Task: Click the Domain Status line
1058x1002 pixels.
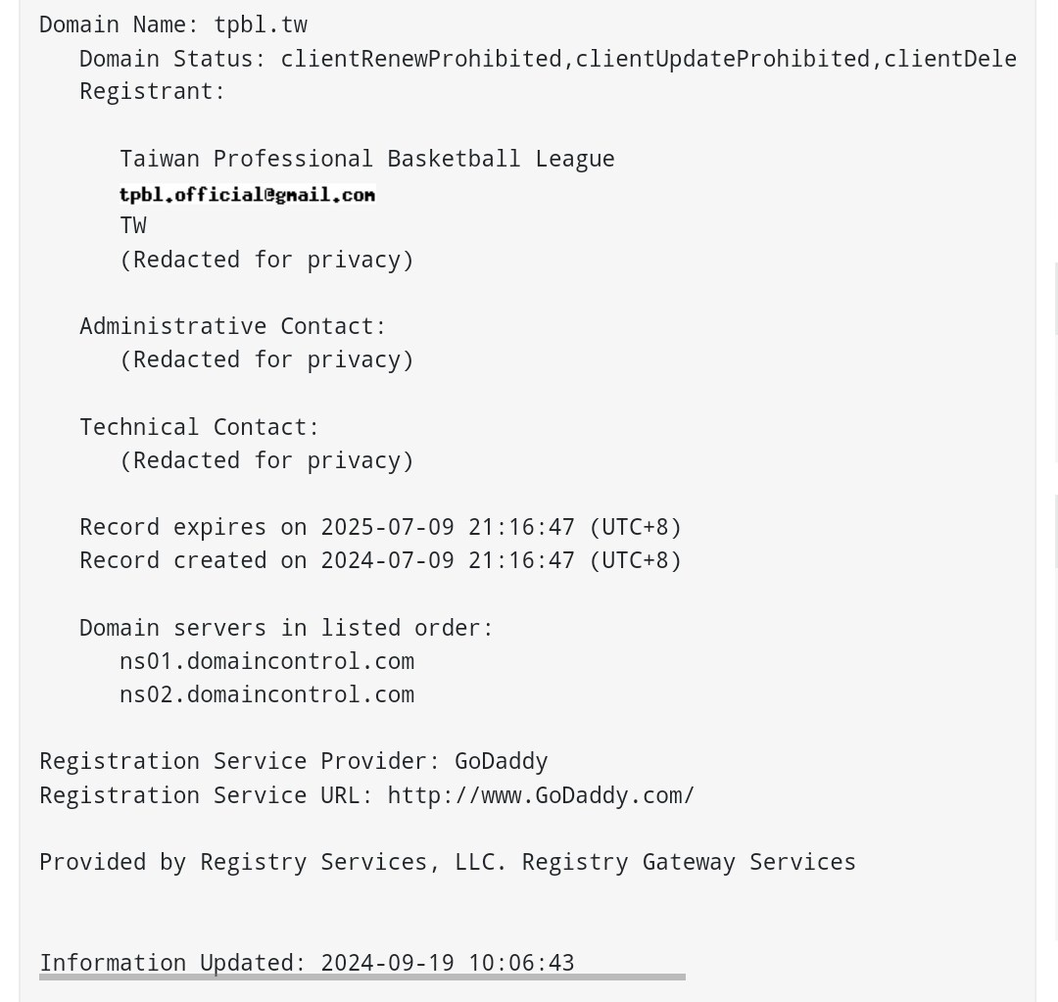Action: click(548, 58)
